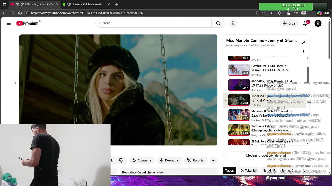Open notifications bell with 9+ badge

click(x=306, y=23)
